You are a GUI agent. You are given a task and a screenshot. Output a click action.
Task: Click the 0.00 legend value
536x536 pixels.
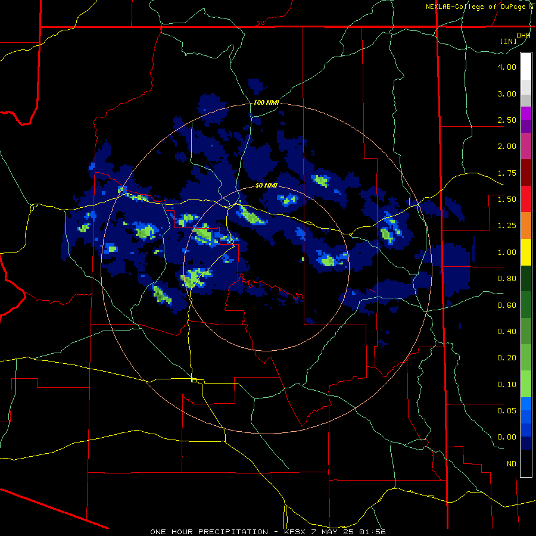click(x=507, y=437)
